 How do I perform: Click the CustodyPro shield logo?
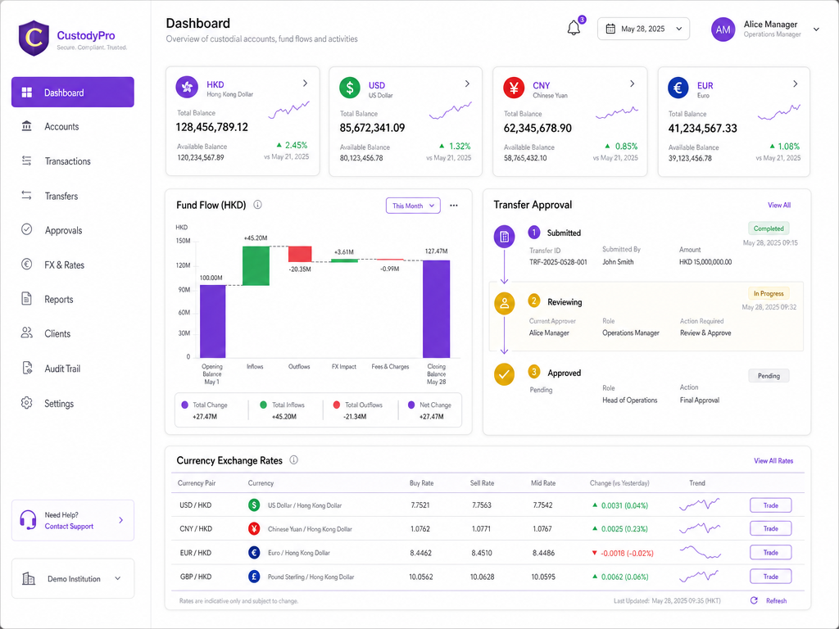34,38
